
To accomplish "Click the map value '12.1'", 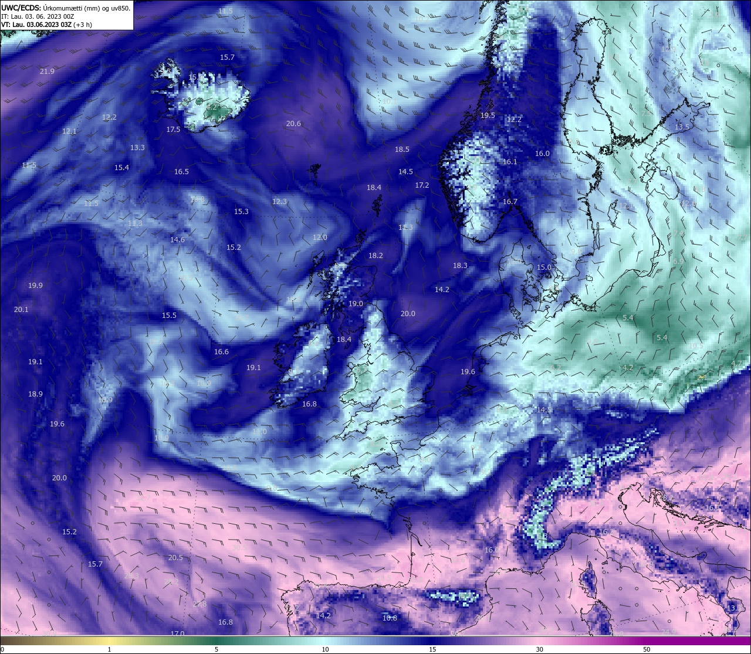I will pos(69,131).
